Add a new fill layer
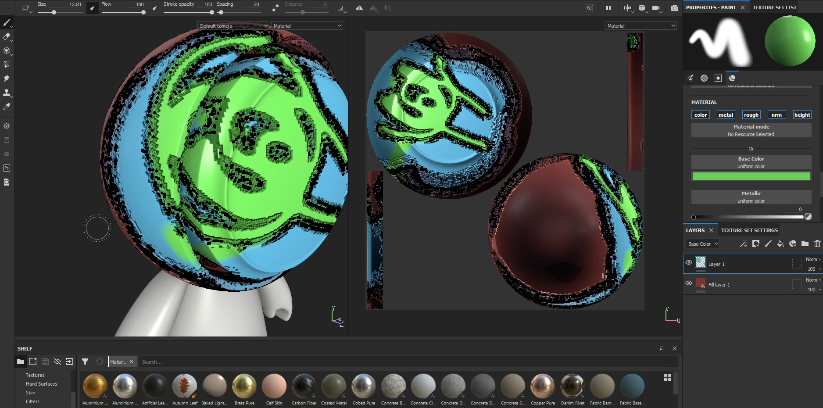823x408 pixels. point(780,244)
